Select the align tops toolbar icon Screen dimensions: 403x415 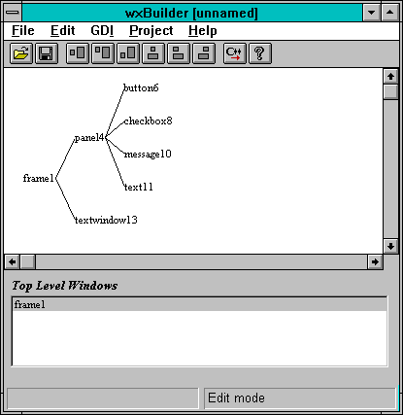(x=103, y=53)
